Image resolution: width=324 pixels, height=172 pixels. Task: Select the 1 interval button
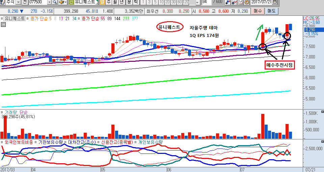pyautogui.click(x=143, y=2)
